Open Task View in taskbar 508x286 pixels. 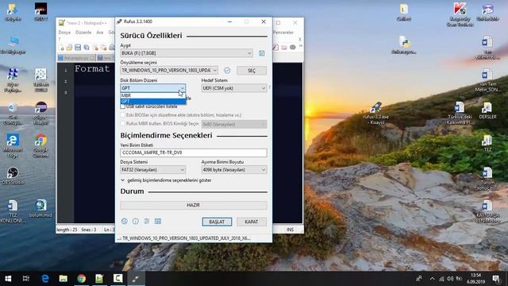(26, 279)
